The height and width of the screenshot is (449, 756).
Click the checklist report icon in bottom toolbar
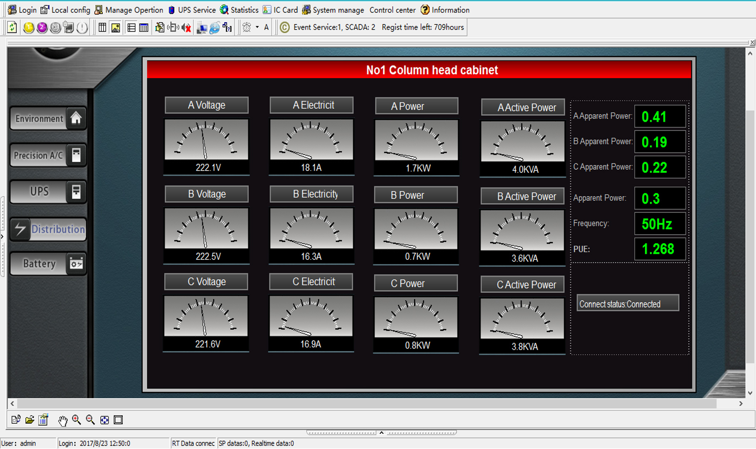point(43,420)
